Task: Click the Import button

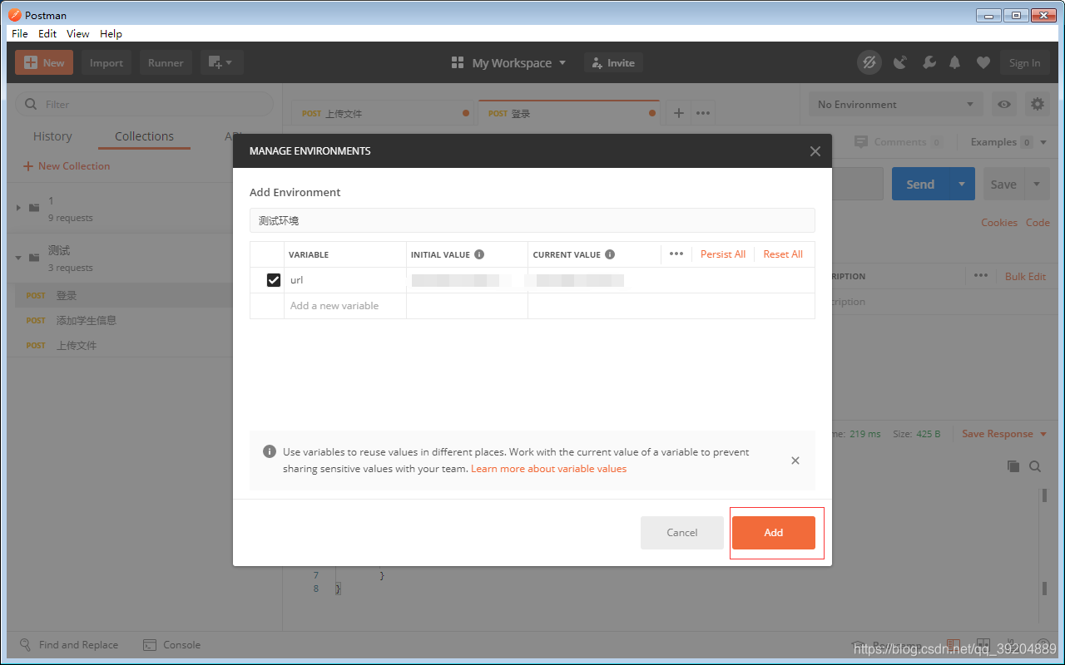Action: click(106, 62)
